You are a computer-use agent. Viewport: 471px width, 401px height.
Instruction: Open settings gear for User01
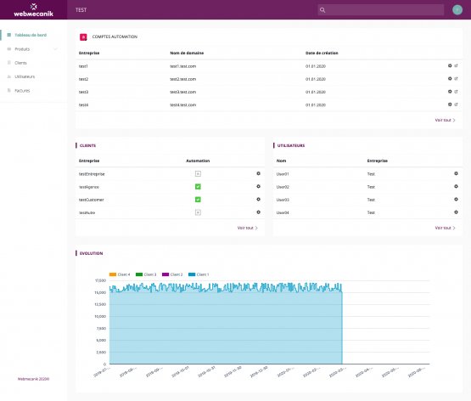coord(456,173)
